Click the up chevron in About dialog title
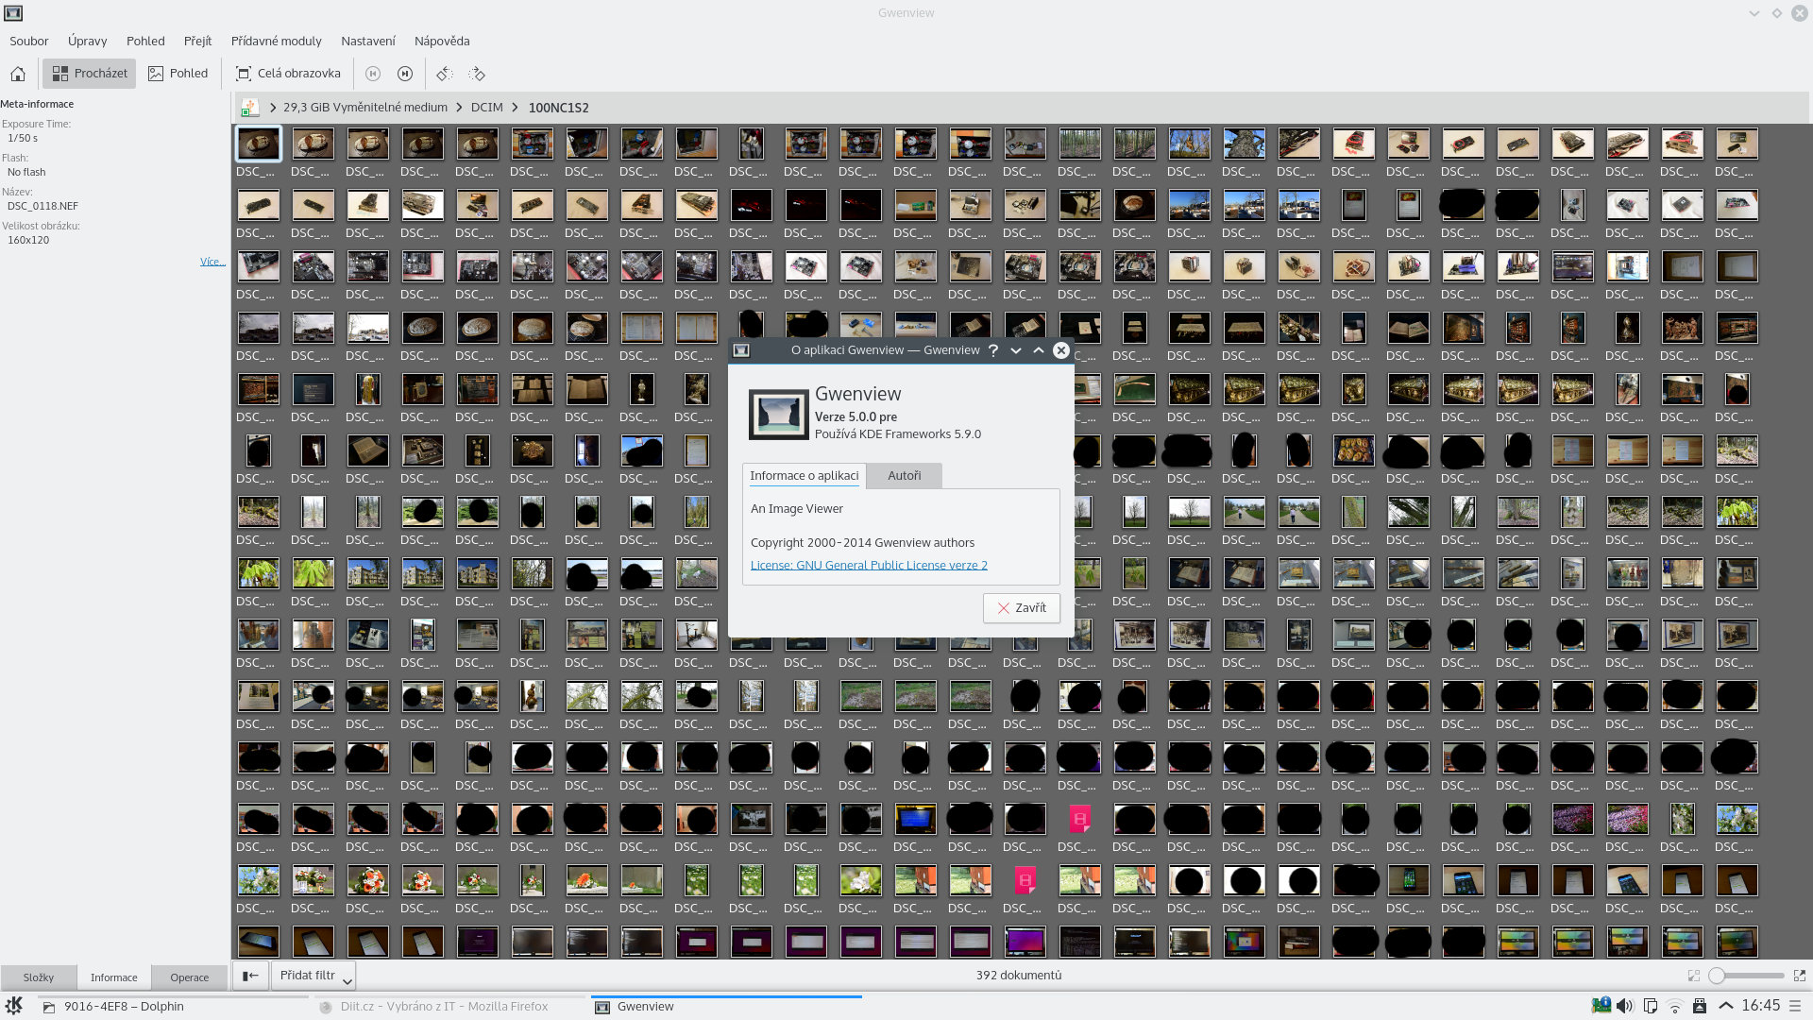The height and width of the screenshot is (1020, 1813). [x=1039, y=350]
